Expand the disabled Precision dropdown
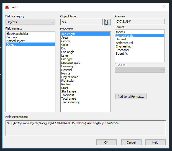The width and height of the screenshot is (172, 151). [140, 70]
